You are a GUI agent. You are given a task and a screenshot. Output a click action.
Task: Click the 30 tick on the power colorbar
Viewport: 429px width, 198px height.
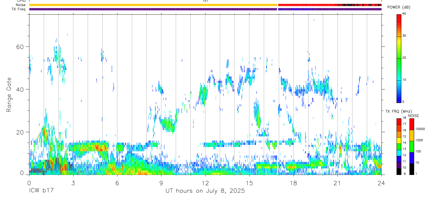[404, 36]
